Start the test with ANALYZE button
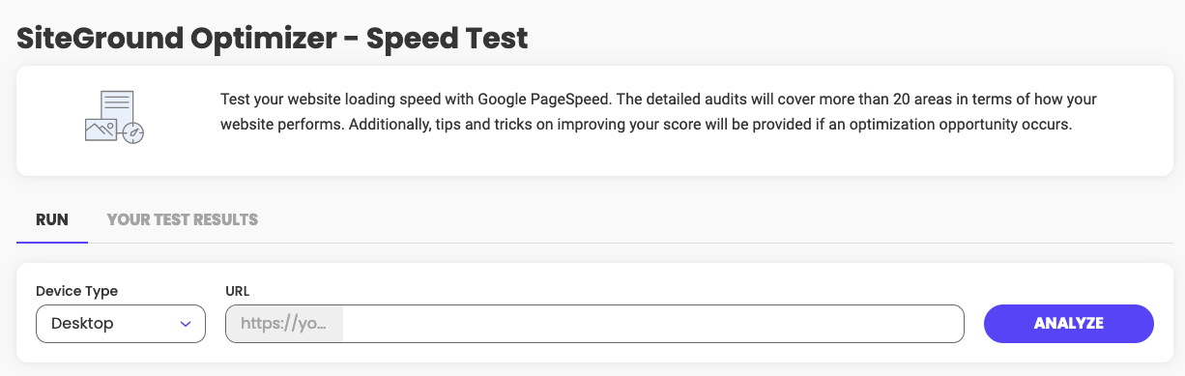Image resolution: width=1185 pixels, height=376 pixels. tap(1069, 324)
